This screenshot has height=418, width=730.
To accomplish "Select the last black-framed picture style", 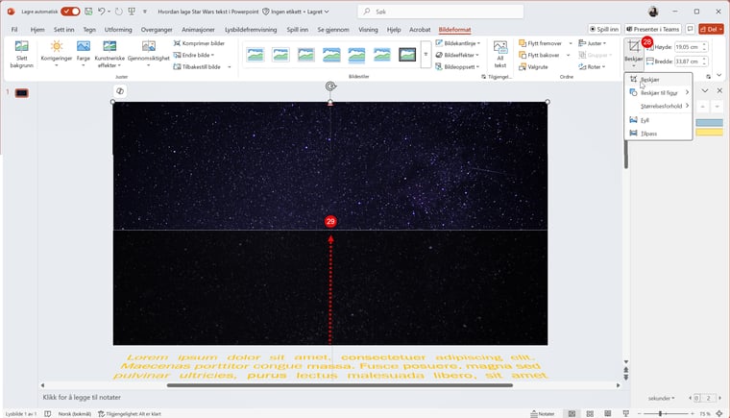I will tap(407, 55).
